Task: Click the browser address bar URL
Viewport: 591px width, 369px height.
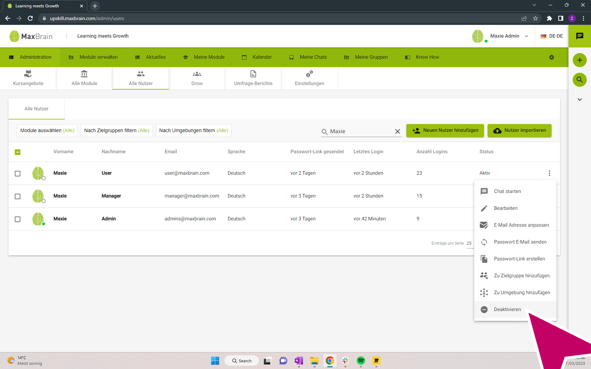Action: pos(87,18)
